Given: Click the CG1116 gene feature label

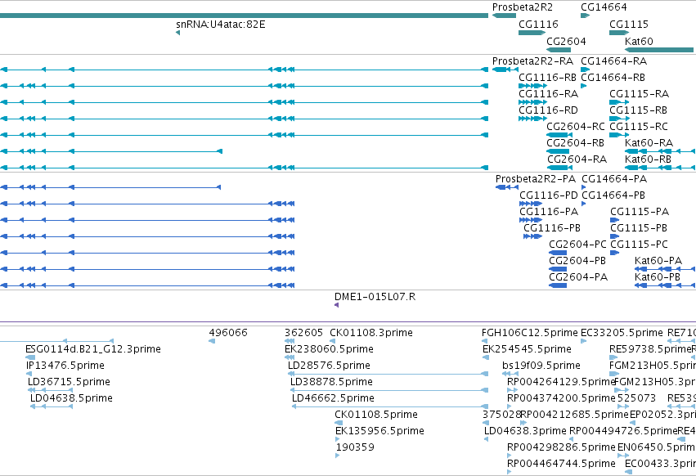Looking at the screenshot, I should (538, 25).
